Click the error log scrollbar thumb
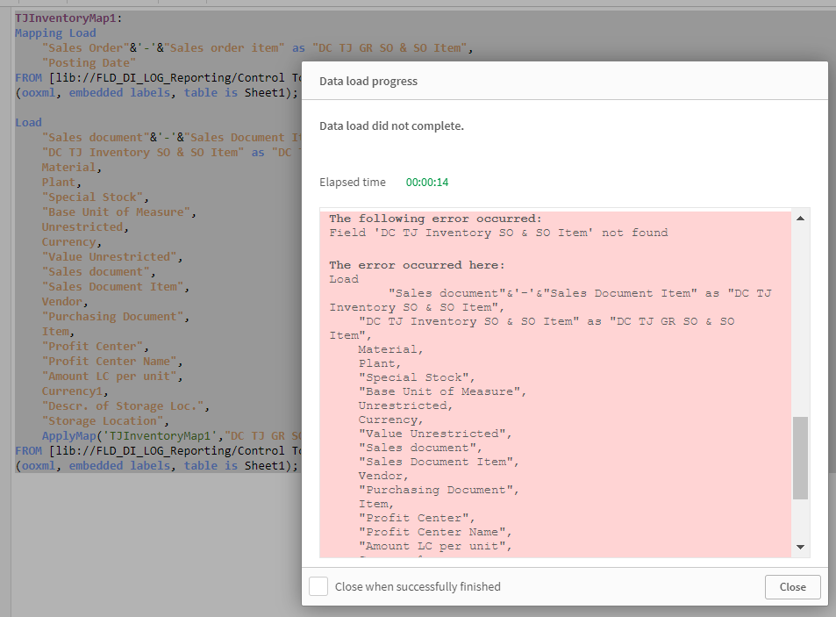The height and width of the screenshot is (617, 836). click(800, 458)
